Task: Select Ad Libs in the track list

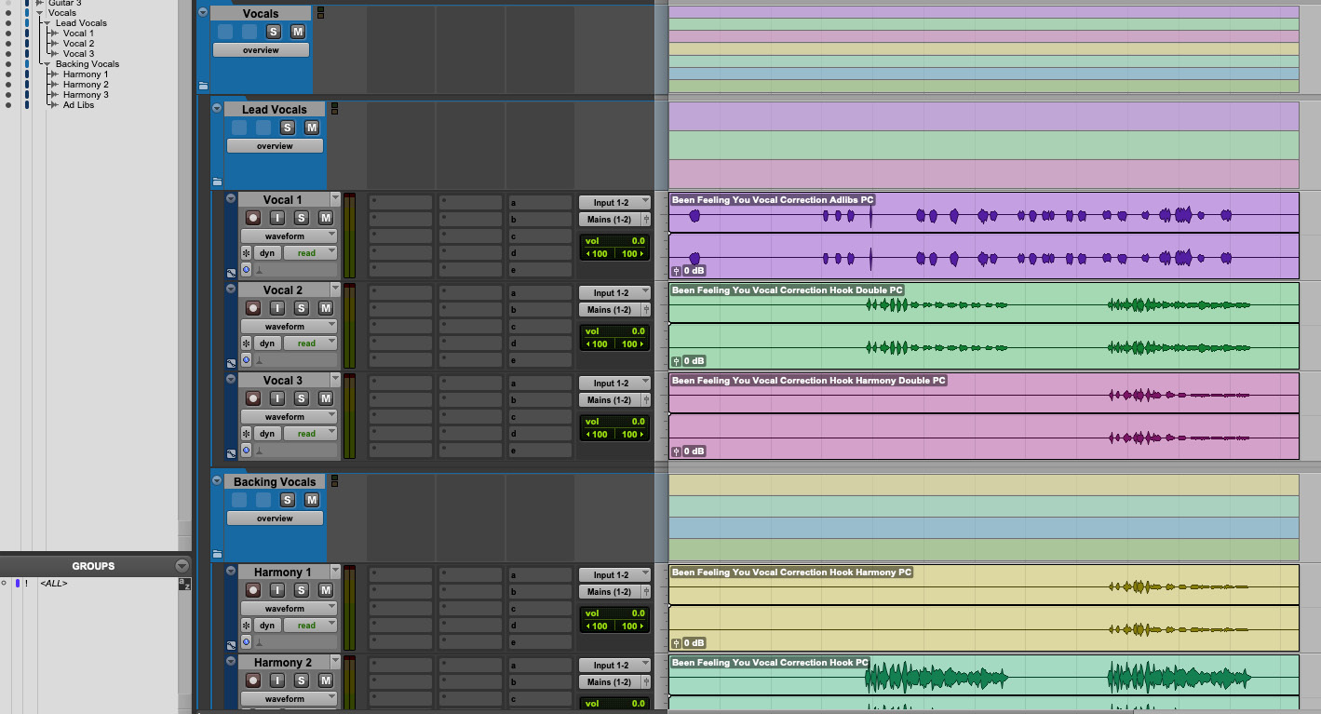Action: coord(78,105)
